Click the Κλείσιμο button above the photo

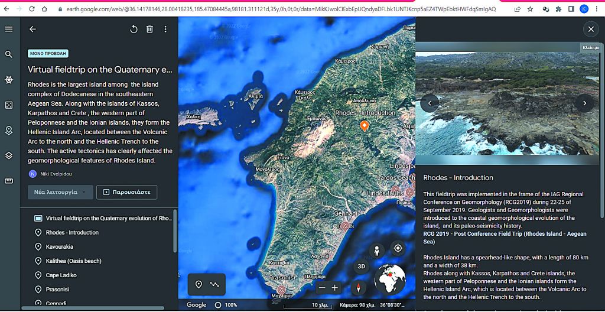[590, 47]
